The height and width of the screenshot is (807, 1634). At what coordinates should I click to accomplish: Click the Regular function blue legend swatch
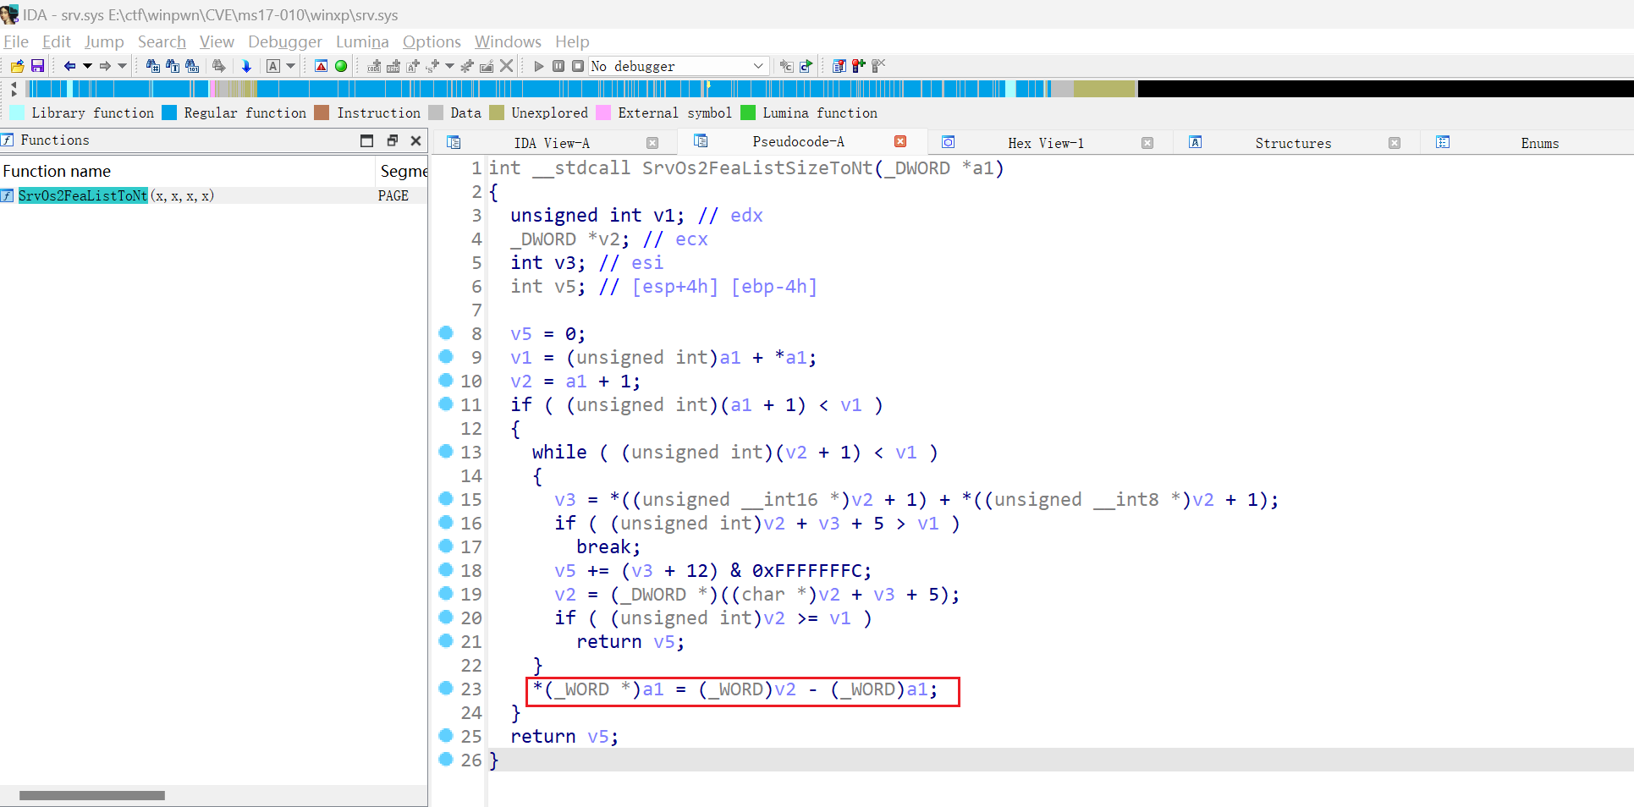[x=169, y=113]
